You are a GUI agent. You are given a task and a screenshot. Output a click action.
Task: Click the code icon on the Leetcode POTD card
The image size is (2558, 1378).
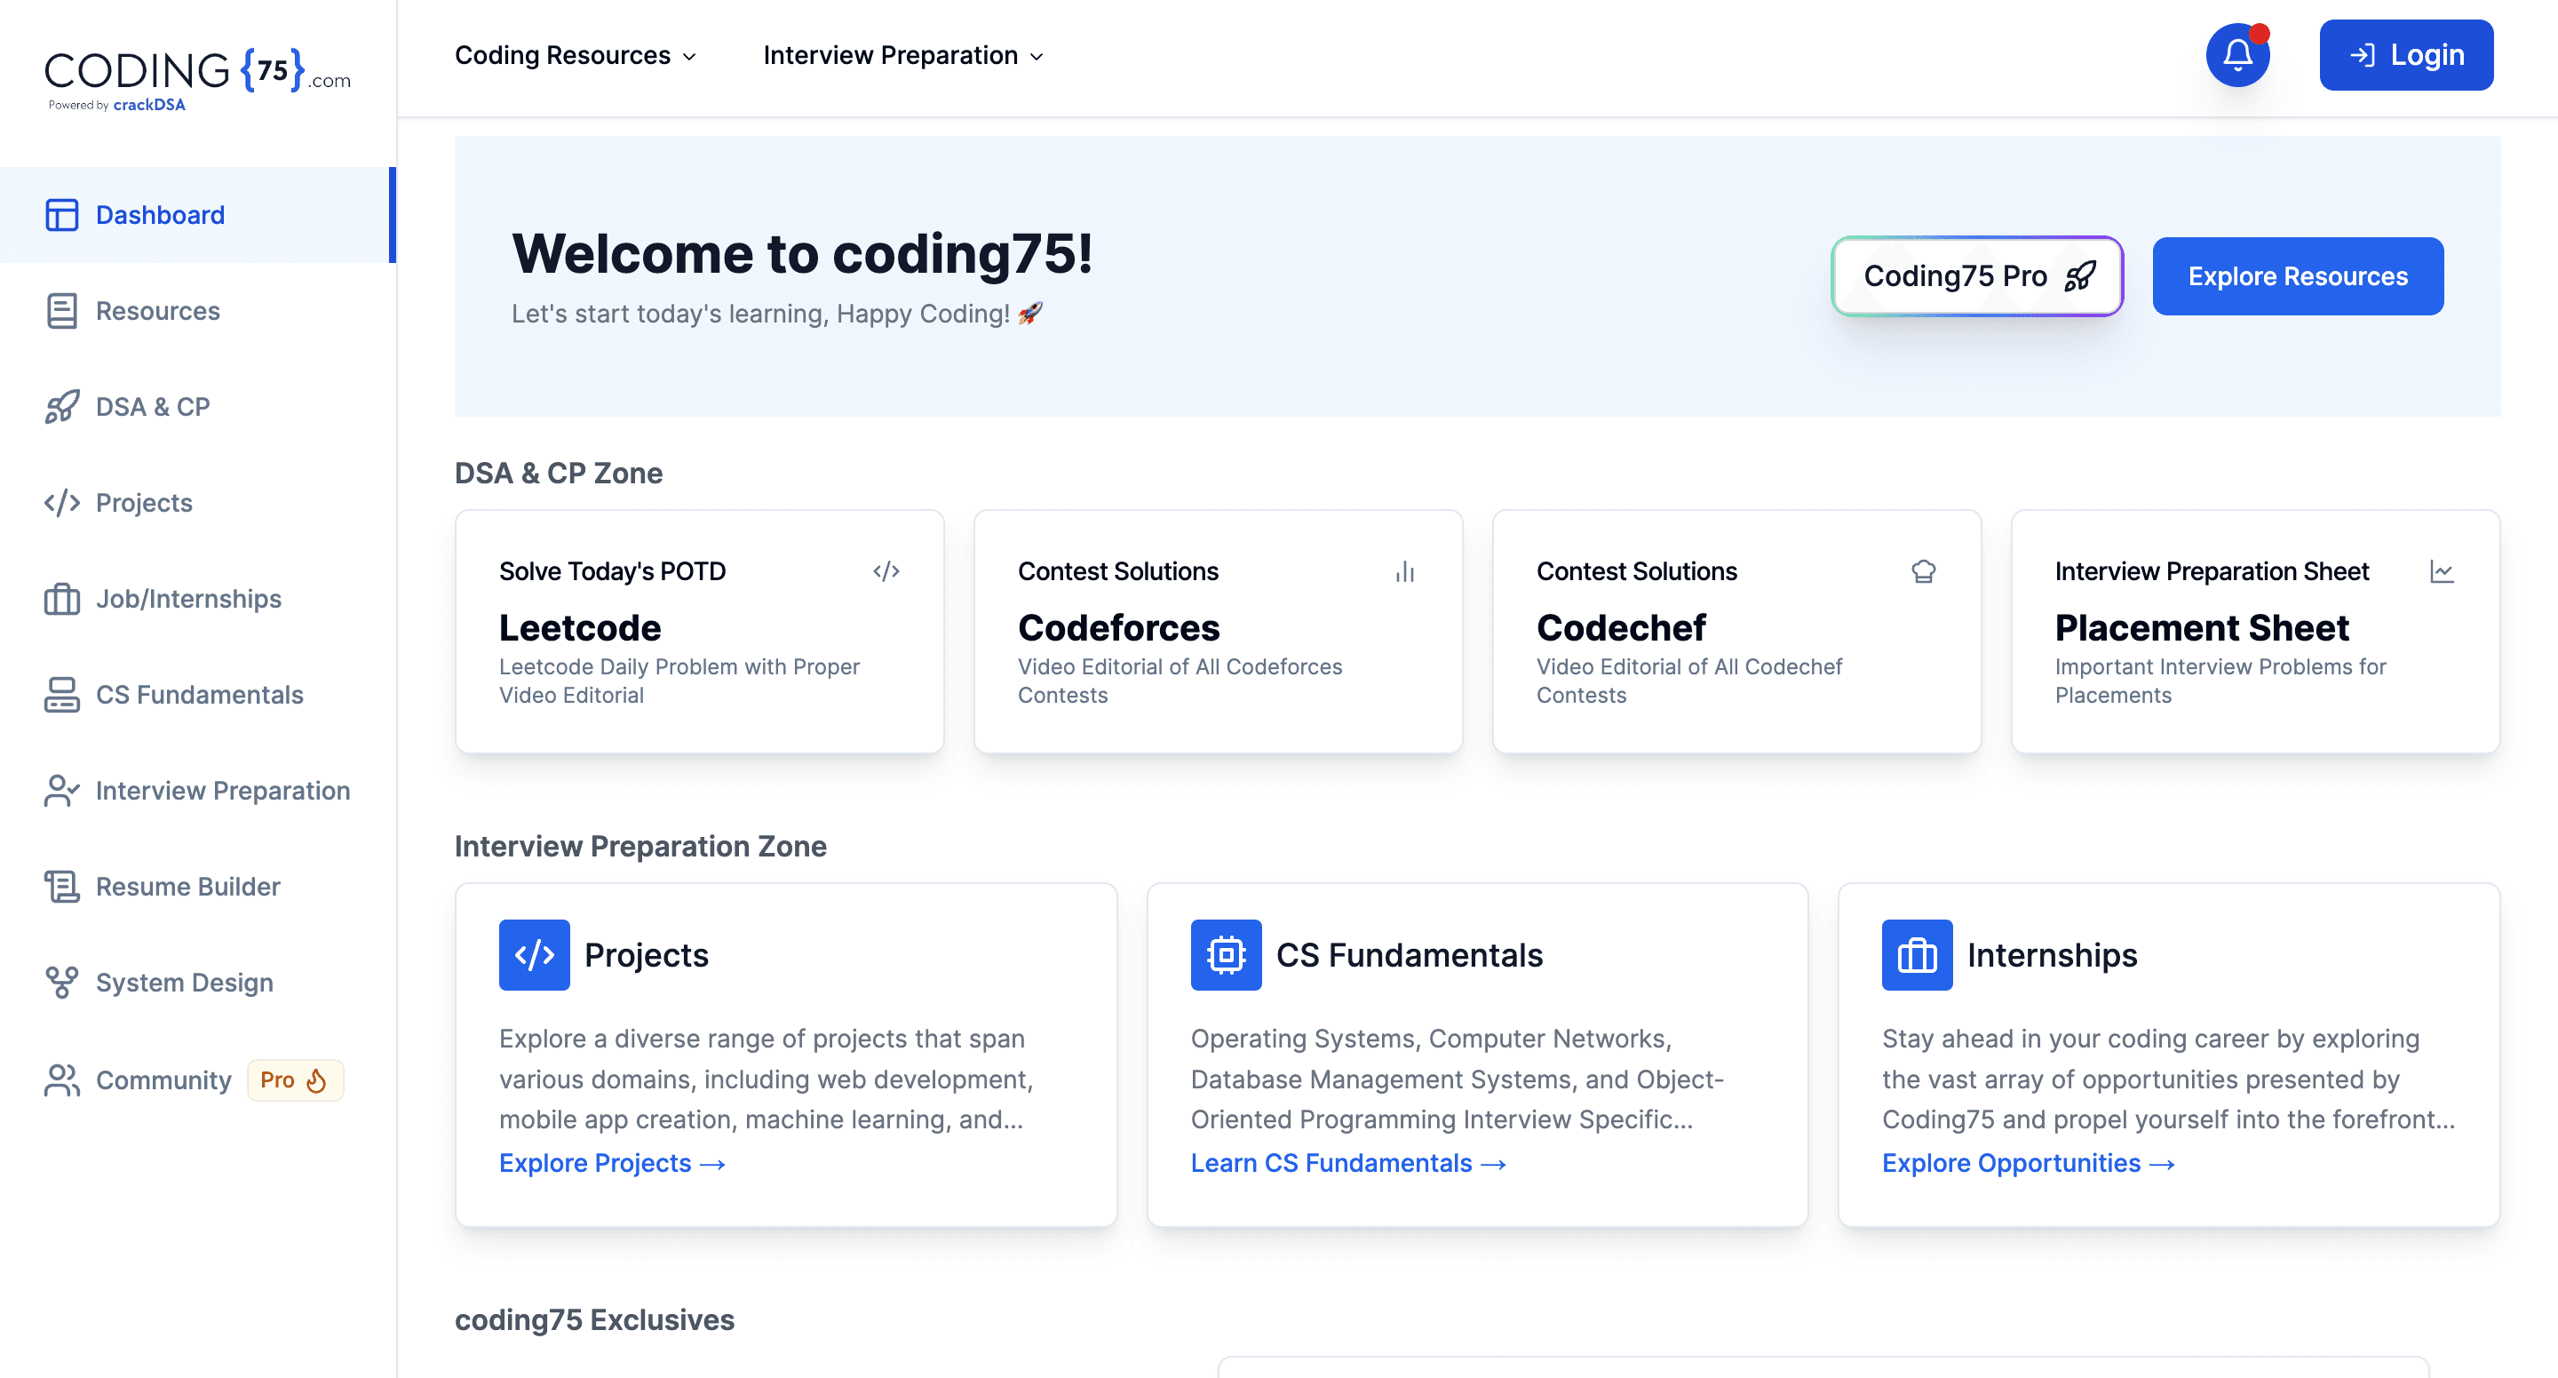point(885,570)
